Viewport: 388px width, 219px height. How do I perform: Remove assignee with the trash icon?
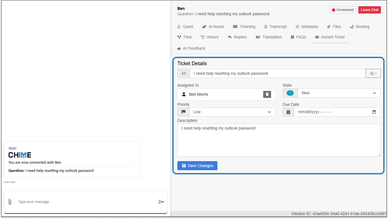[x=267, y=94]
